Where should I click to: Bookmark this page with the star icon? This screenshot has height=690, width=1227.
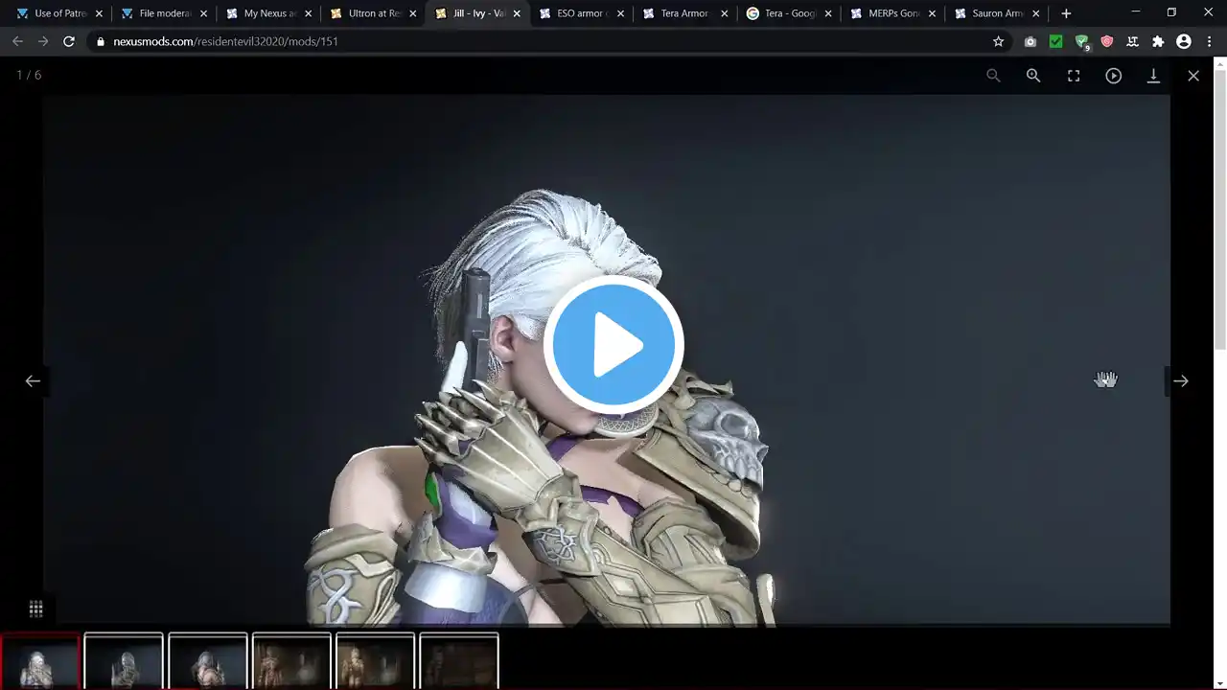pyautogui.click(x=998, y=41)
